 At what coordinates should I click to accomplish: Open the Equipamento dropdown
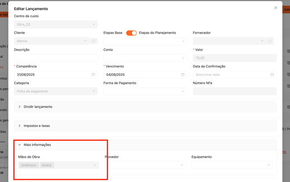coord(232,165)
